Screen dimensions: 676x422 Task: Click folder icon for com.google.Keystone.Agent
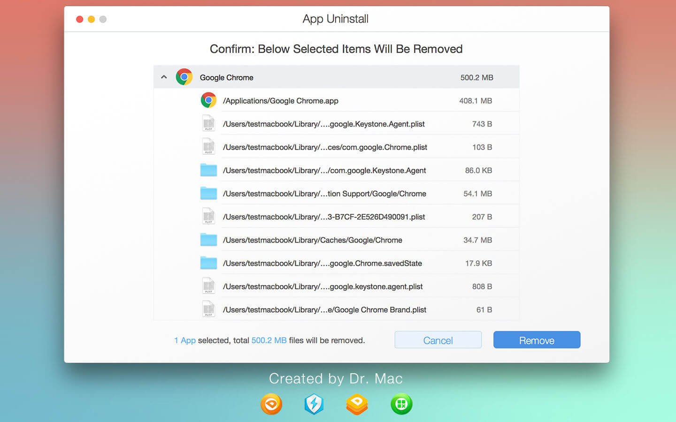pyautogui.click(x=208, y=170)
